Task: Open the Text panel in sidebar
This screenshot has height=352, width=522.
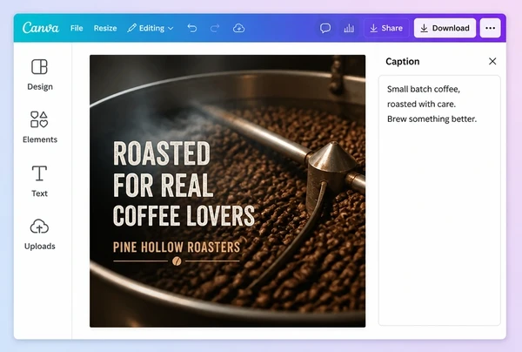Action: 40,181
